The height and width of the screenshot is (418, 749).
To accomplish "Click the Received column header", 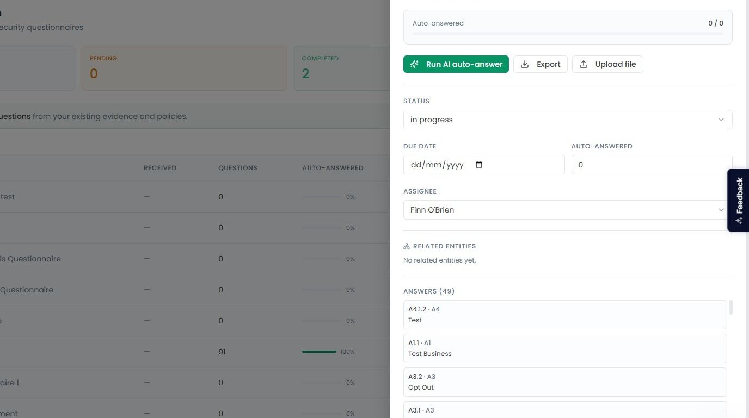I will click(x=160, y=168).
